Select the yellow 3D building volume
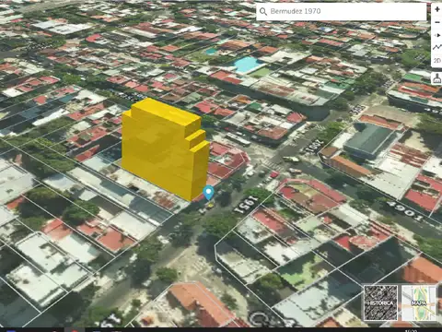Image resolution: width=442 pixels, height=332 pixels. click(165, 148)
